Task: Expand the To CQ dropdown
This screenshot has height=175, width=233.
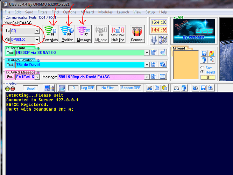Action: [x=37, y=31]
